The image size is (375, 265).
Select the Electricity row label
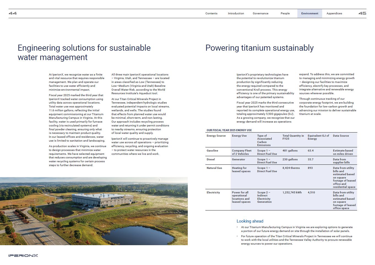pyautogui.click(x=213, y=193)
